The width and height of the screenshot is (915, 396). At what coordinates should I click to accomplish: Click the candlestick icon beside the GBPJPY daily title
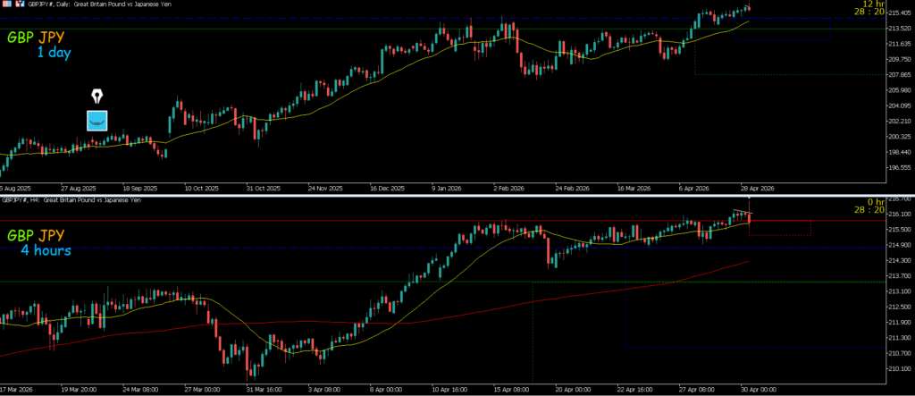tap(20, 4)
